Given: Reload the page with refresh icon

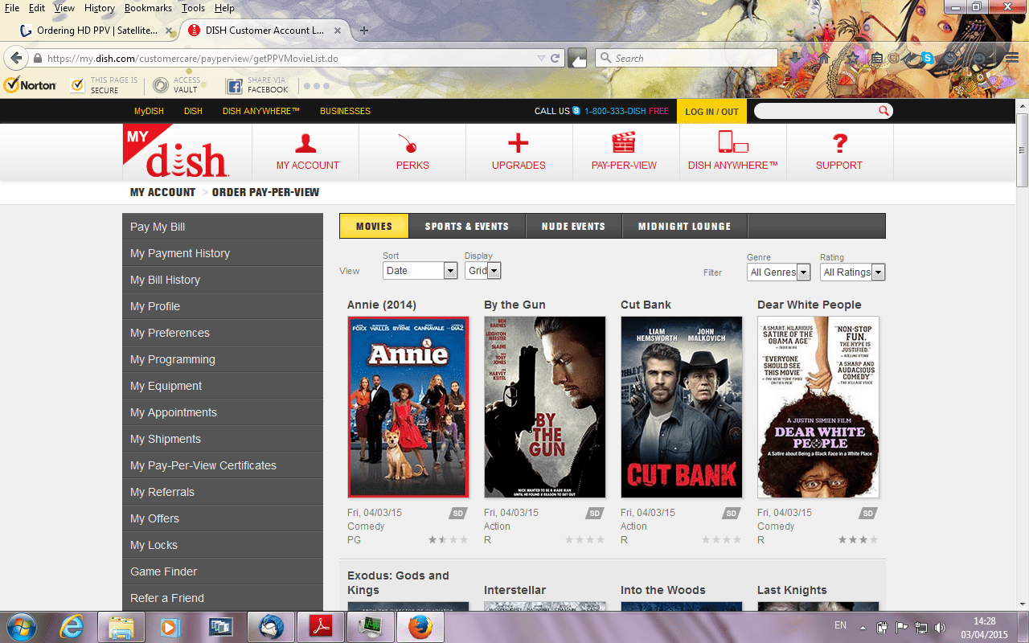Looking at the screenshot, I should coord(555,58).
